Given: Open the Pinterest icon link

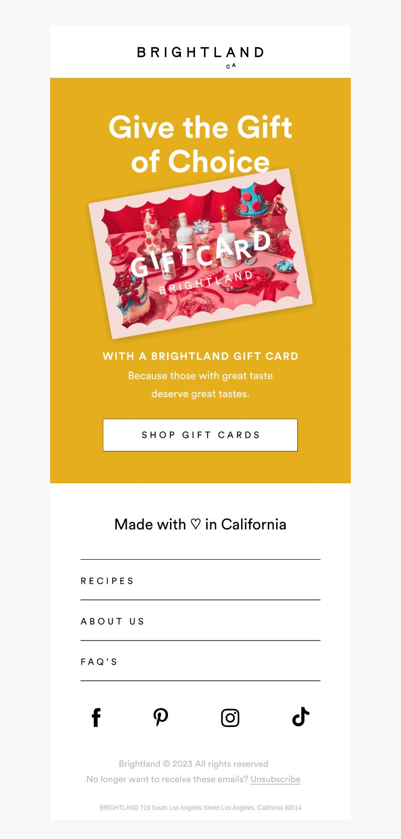Looking at the screenshot, I should [161, 717].
